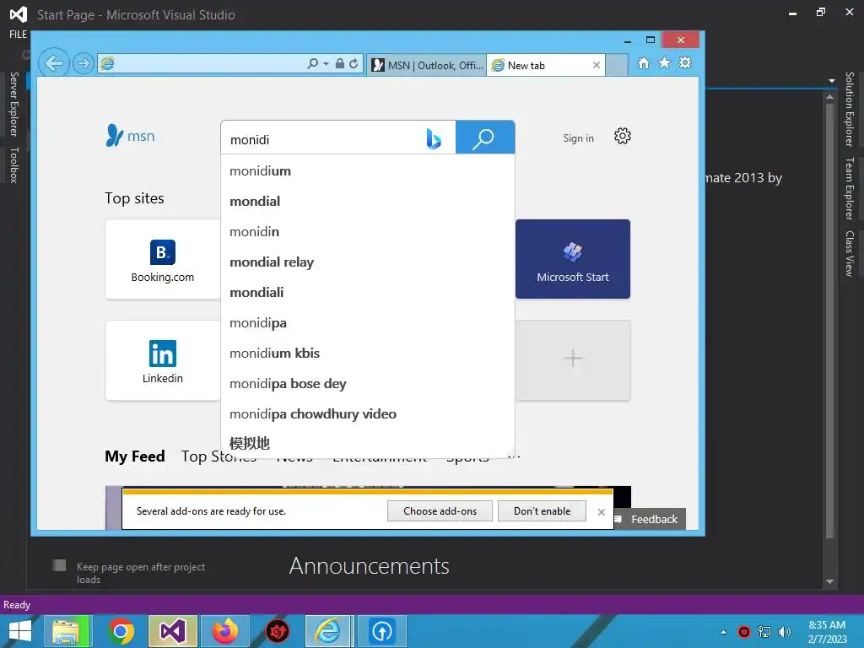Click the volume speaker tray icon
The width and height of the screenshot is (864, 648).
[784, 632]
